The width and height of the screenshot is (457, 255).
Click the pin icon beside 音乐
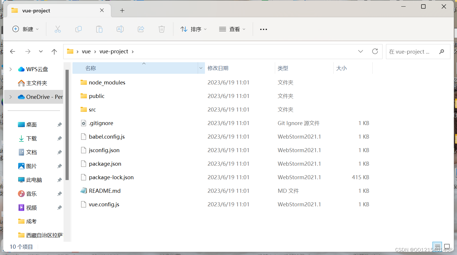[x=59, y=194]
